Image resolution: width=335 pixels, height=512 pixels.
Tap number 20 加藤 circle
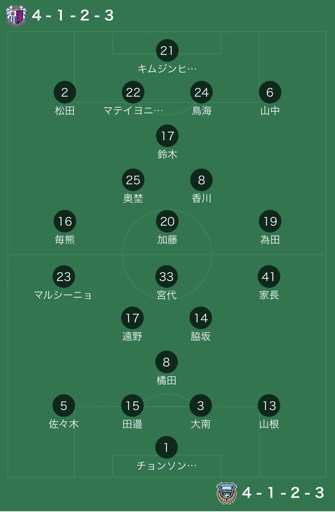coord(167,221)
